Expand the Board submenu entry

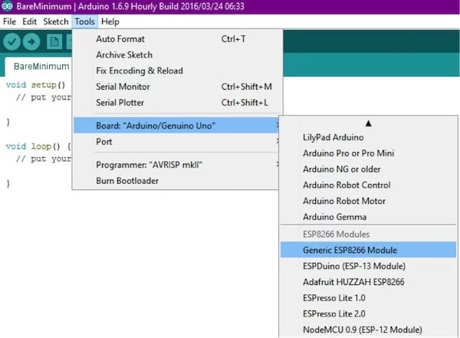(x=176, y=126)
